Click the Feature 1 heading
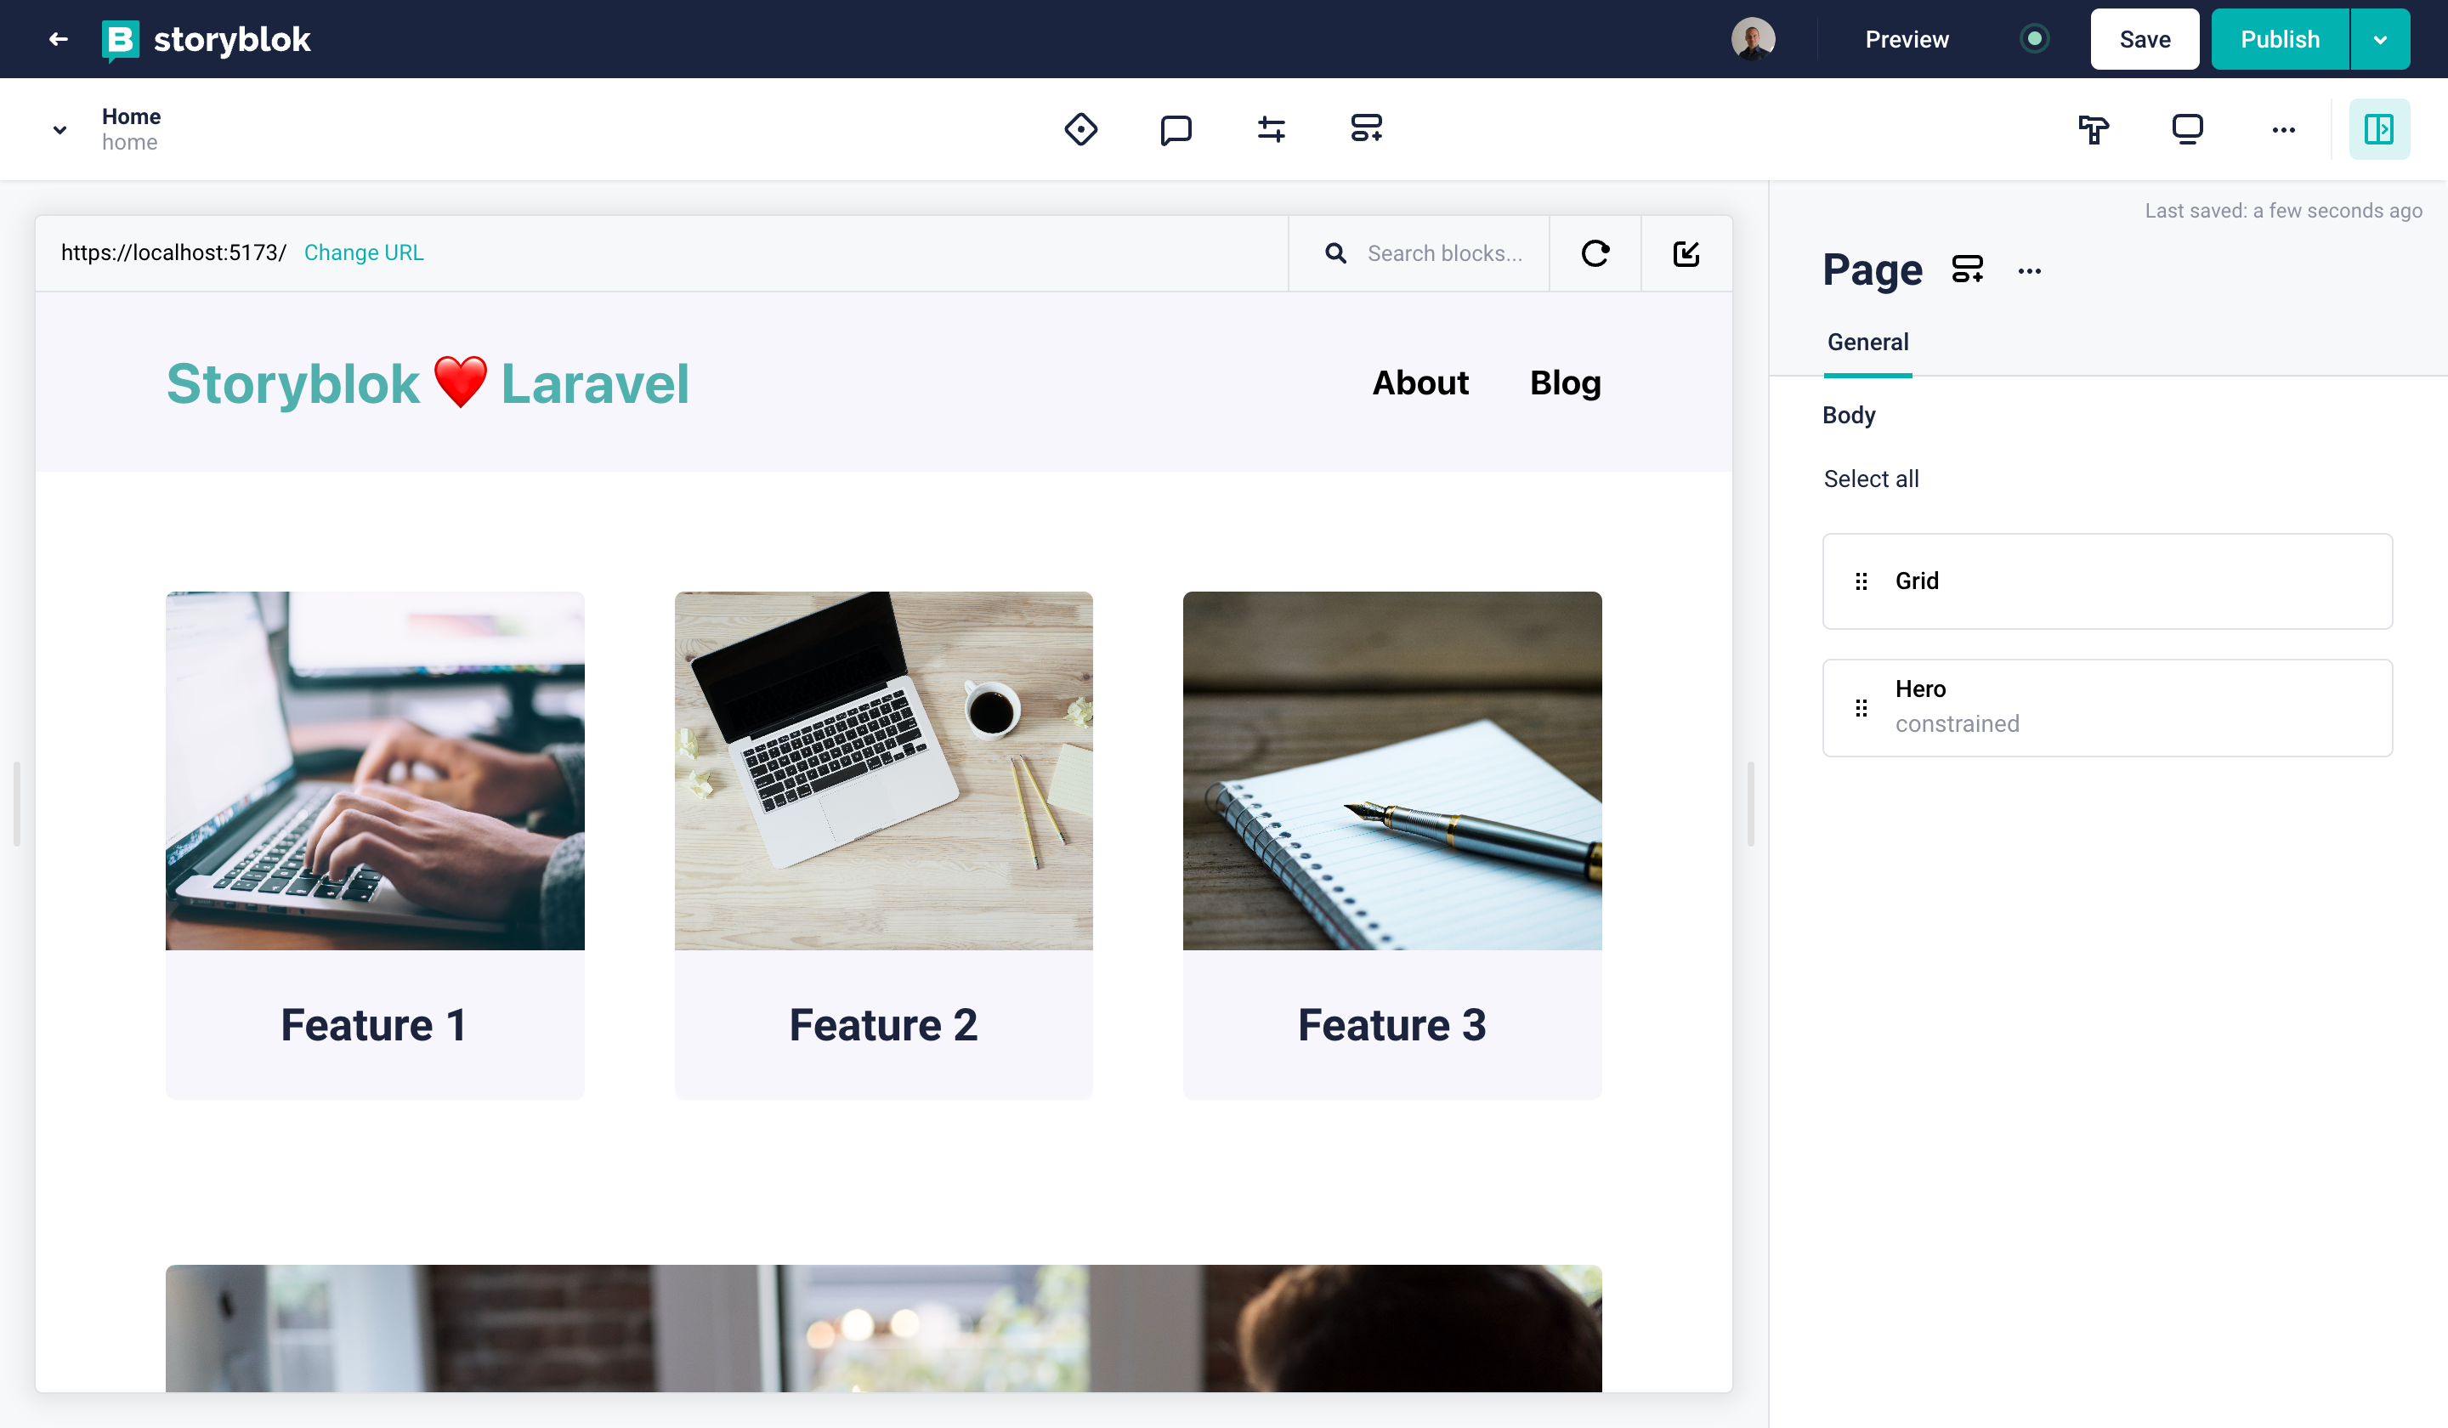This screenshot has width=2448, height=1428. click(374, 1025)
